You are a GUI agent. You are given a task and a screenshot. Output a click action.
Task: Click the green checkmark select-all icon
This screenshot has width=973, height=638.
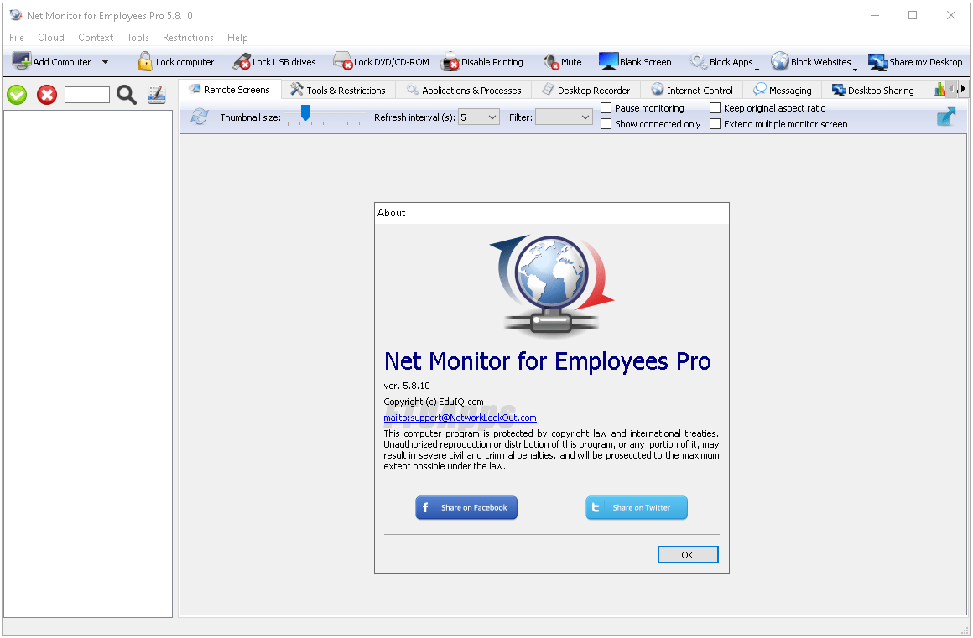click(17, 95)
